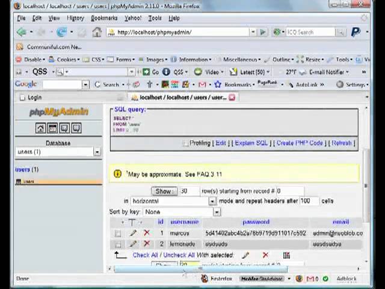This screenshot has height=289, width=385.
Task: Reload page with the blue refresh icon
Action: tap(61, 32)
